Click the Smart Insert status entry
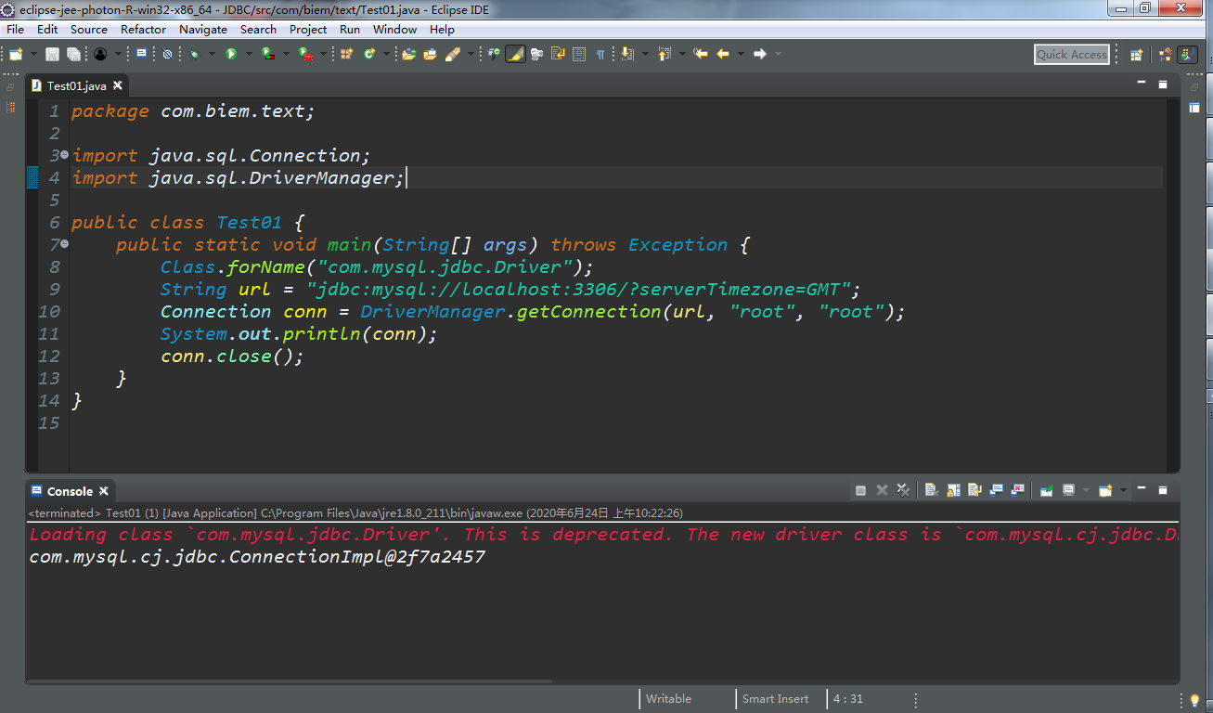This screenshot has width=1213, height=713. pyautogui.click(x=775, y=699)
